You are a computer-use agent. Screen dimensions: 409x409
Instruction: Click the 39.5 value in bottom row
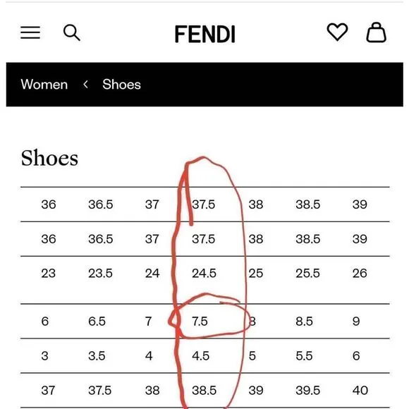[308, 391]
